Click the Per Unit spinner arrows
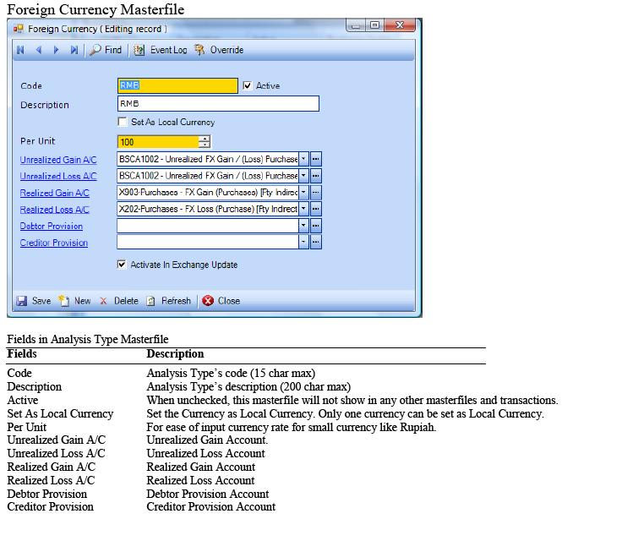The image size is (622, 541). (205, 142)
